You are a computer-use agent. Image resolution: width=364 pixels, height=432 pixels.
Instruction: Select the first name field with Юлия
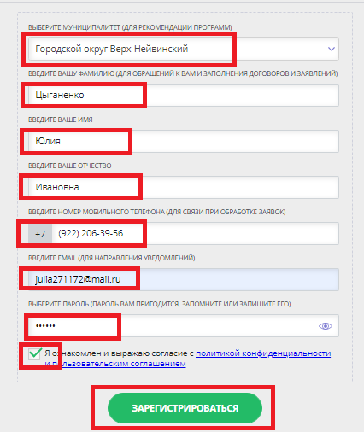(184, 141)
